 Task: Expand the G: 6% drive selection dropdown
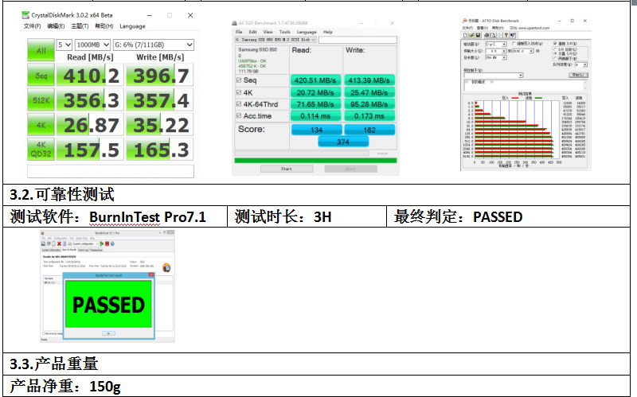(x=154, y=45)
